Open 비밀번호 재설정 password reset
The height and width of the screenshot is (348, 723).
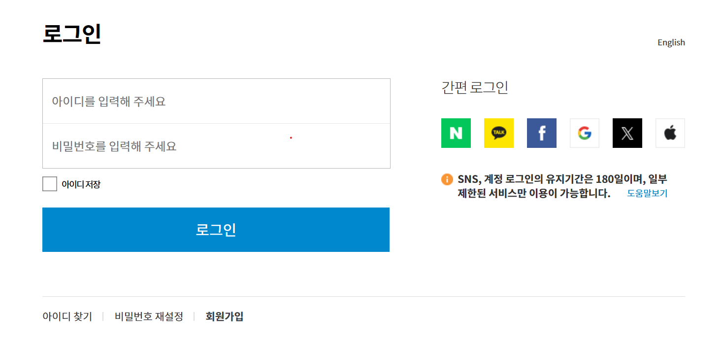point(148,316)
